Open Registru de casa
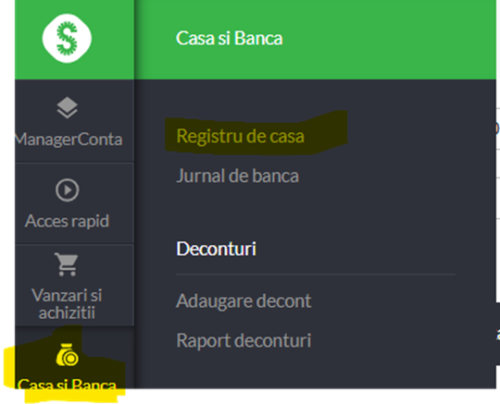Viewport: 500px width, 404px height. [x=241, y=136]
